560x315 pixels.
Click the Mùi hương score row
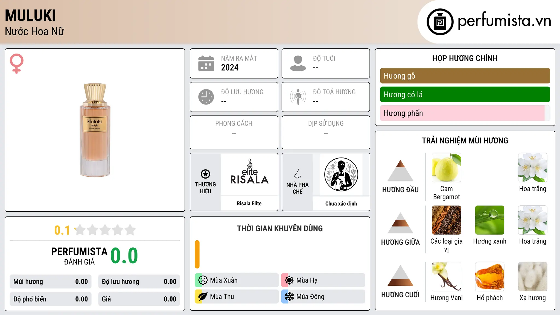tap(51, 282)
